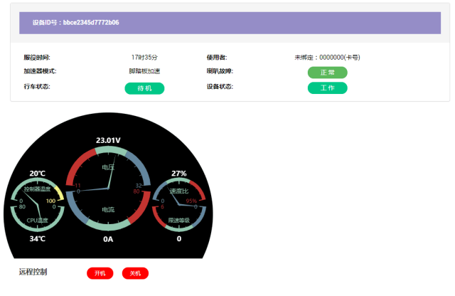Image resolution: width=455 pixels, height=296 pixels.
Task: Click the 20℃ controller temperature reading
Action: click(x=38, y=174)
